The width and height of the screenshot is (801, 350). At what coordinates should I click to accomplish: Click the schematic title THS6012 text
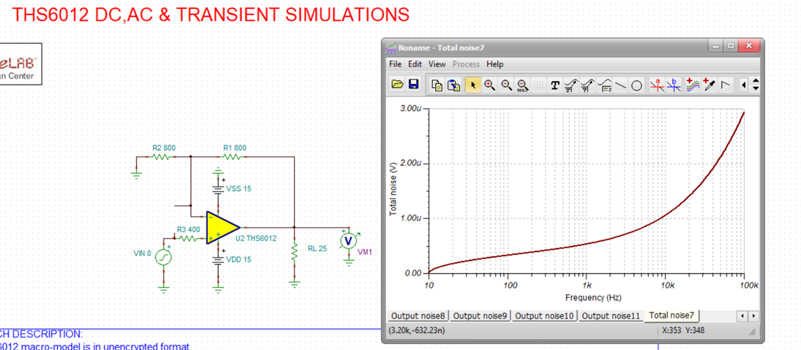pos(211,14)
